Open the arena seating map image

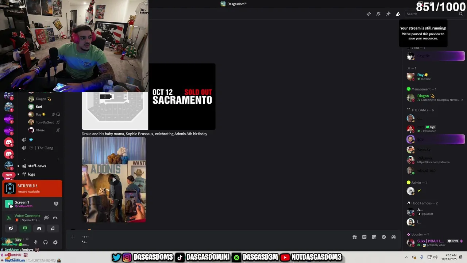pos(115,111)
